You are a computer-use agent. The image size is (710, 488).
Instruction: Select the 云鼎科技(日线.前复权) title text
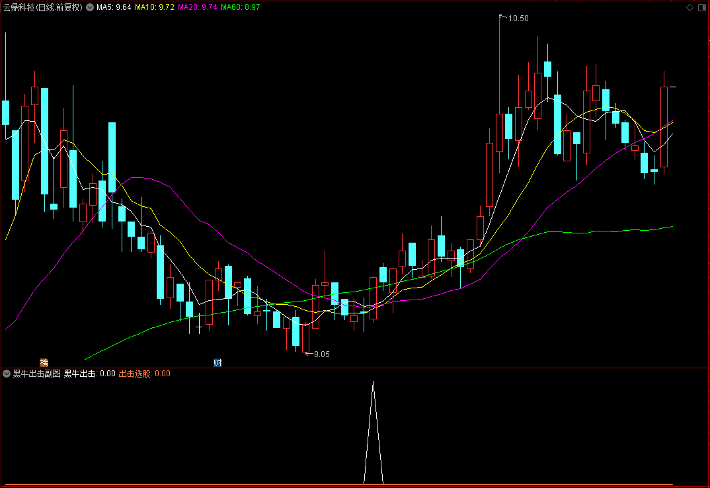pyautogui.click(x=43, y=7)
